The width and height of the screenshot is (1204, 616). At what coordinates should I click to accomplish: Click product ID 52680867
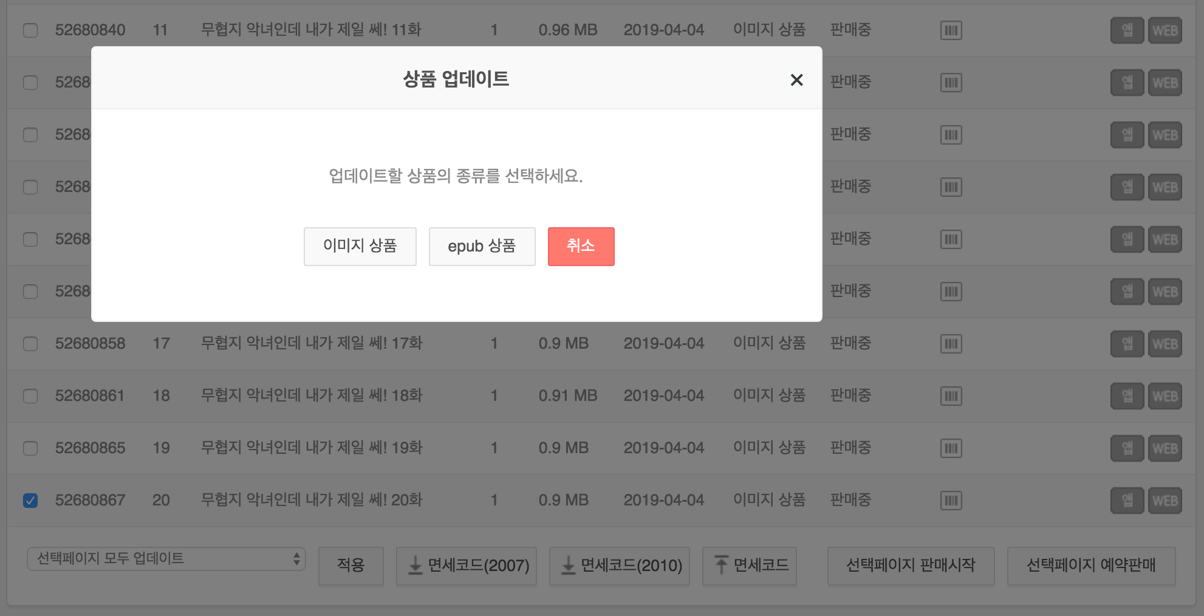click(90, 500)
